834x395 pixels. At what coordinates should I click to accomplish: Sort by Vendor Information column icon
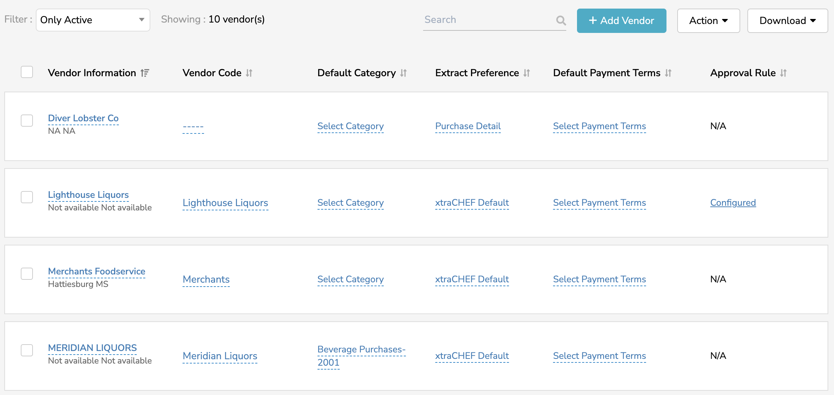point(145,73)
